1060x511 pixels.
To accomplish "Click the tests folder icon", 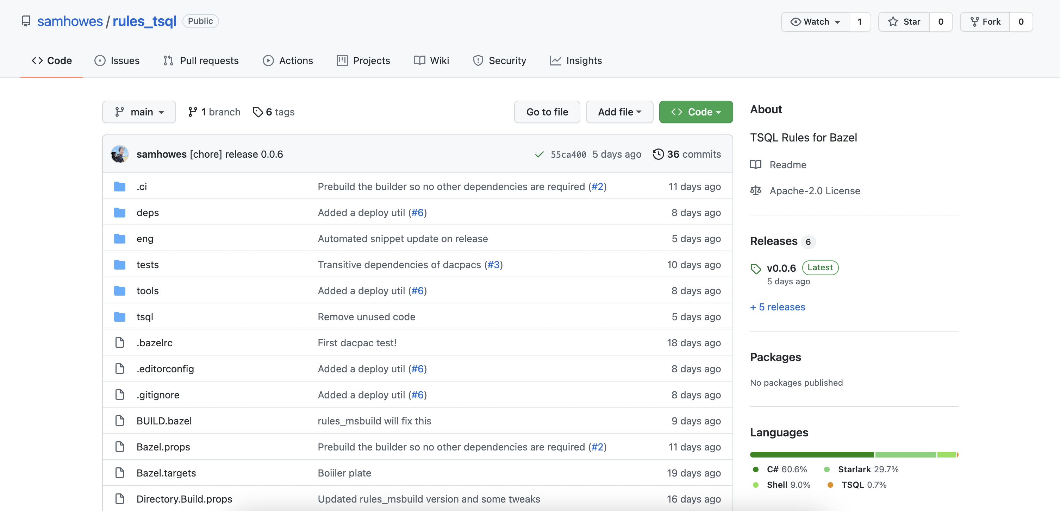I will coord(120,265).
